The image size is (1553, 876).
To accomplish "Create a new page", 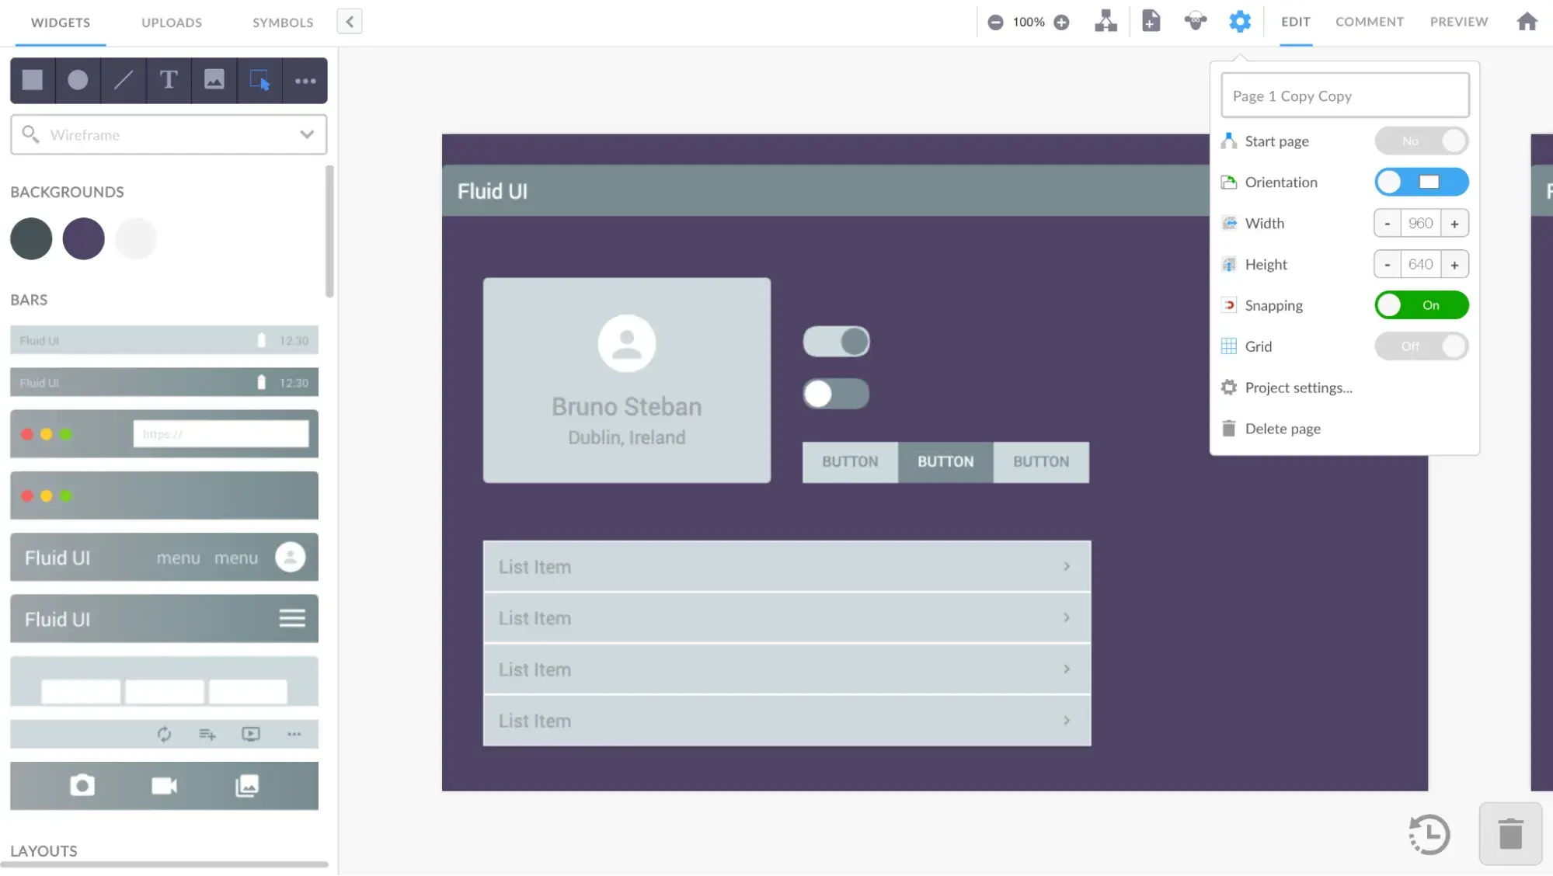I will point(1151,21).
